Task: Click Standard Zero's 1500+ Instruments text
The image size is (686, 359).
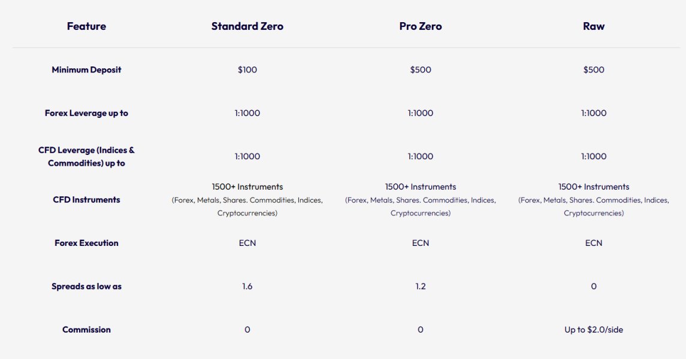Action: point(247,187)
